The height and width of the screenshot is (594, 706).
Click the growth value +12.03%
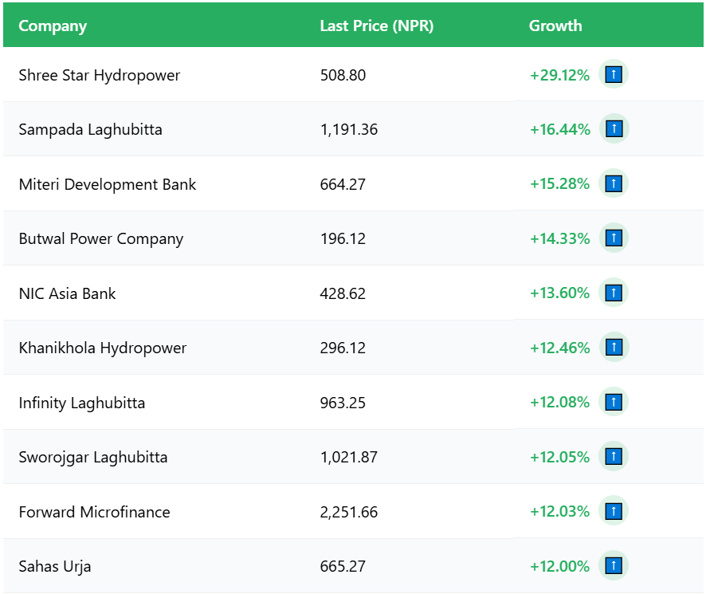click(x=559, y=512)
